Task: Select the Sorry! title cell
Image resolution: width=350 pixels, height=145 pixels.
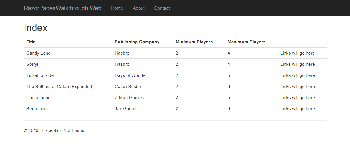Action: [x=33, y=64]
